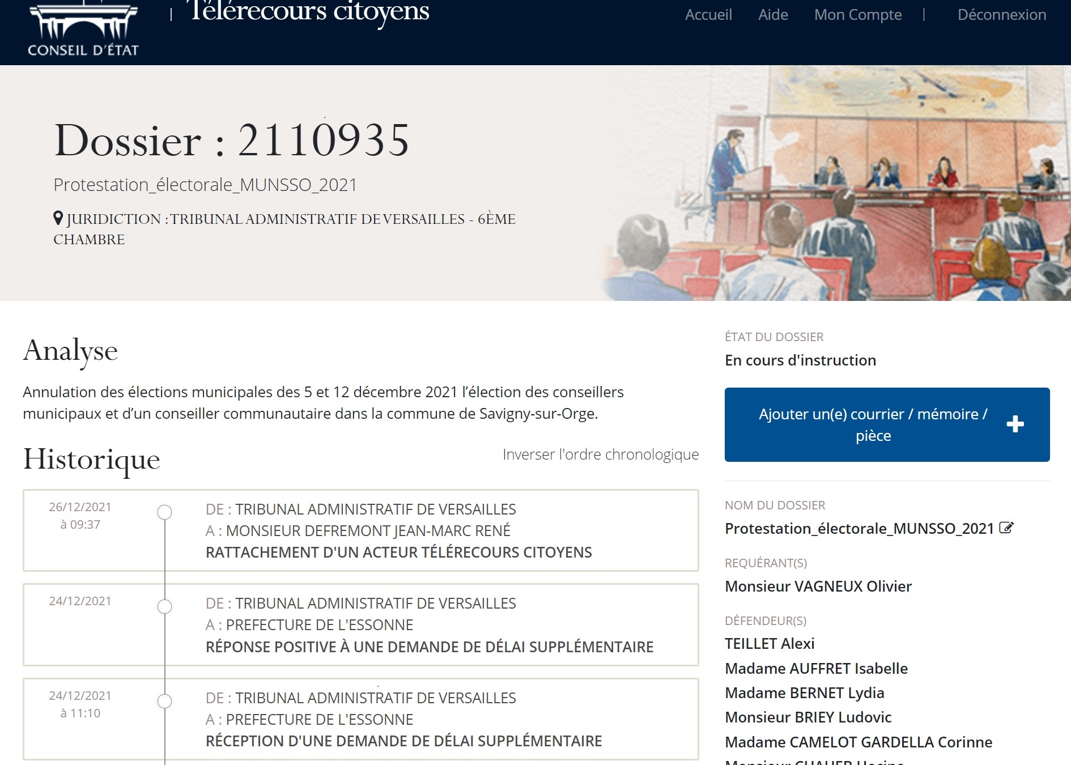Click the plus icon on add document button
Viewport: 1071px width, 765px height.
(x=1015, y=424)
